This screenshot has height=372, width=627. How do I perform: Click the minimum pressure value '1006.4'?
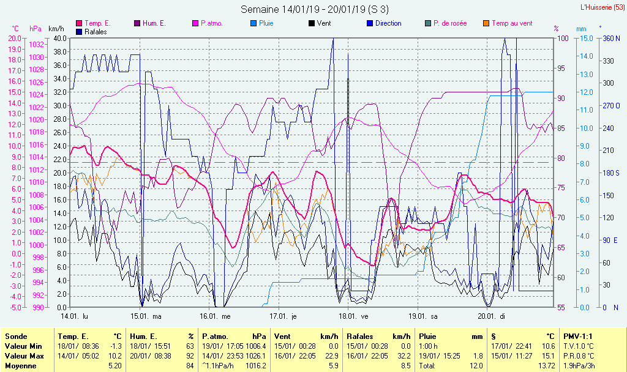coord(256,346)
